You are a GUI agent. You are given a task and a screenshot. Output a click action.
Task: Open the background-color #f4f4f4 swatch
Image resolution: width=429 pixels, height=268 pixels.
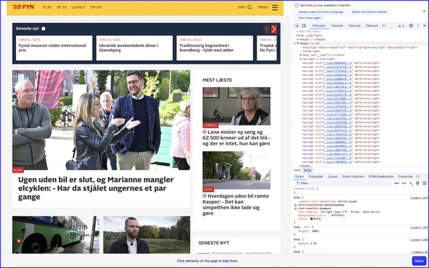330,215
